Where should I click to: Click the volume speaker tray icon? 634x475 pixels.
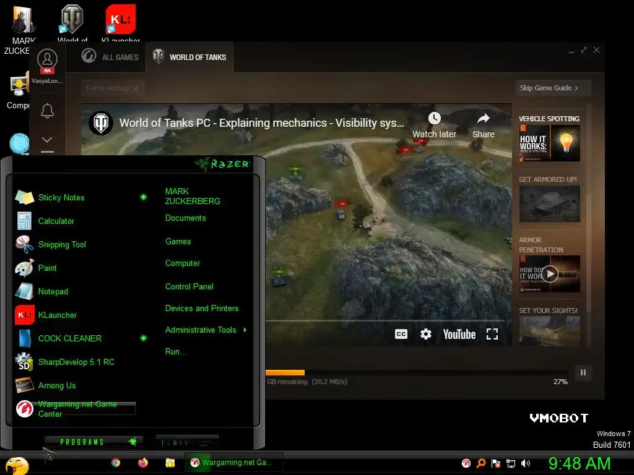(x=526, y=463)
